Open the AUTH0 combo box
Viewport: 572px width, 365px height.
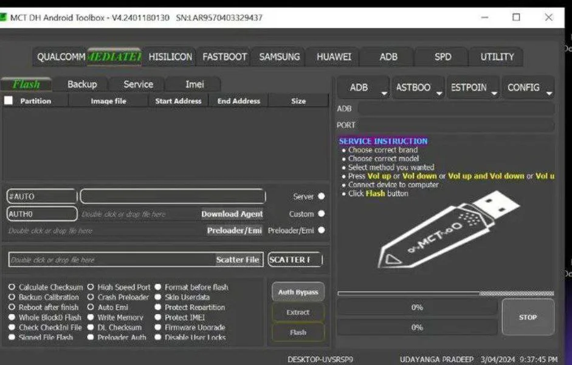click(41, 214)
